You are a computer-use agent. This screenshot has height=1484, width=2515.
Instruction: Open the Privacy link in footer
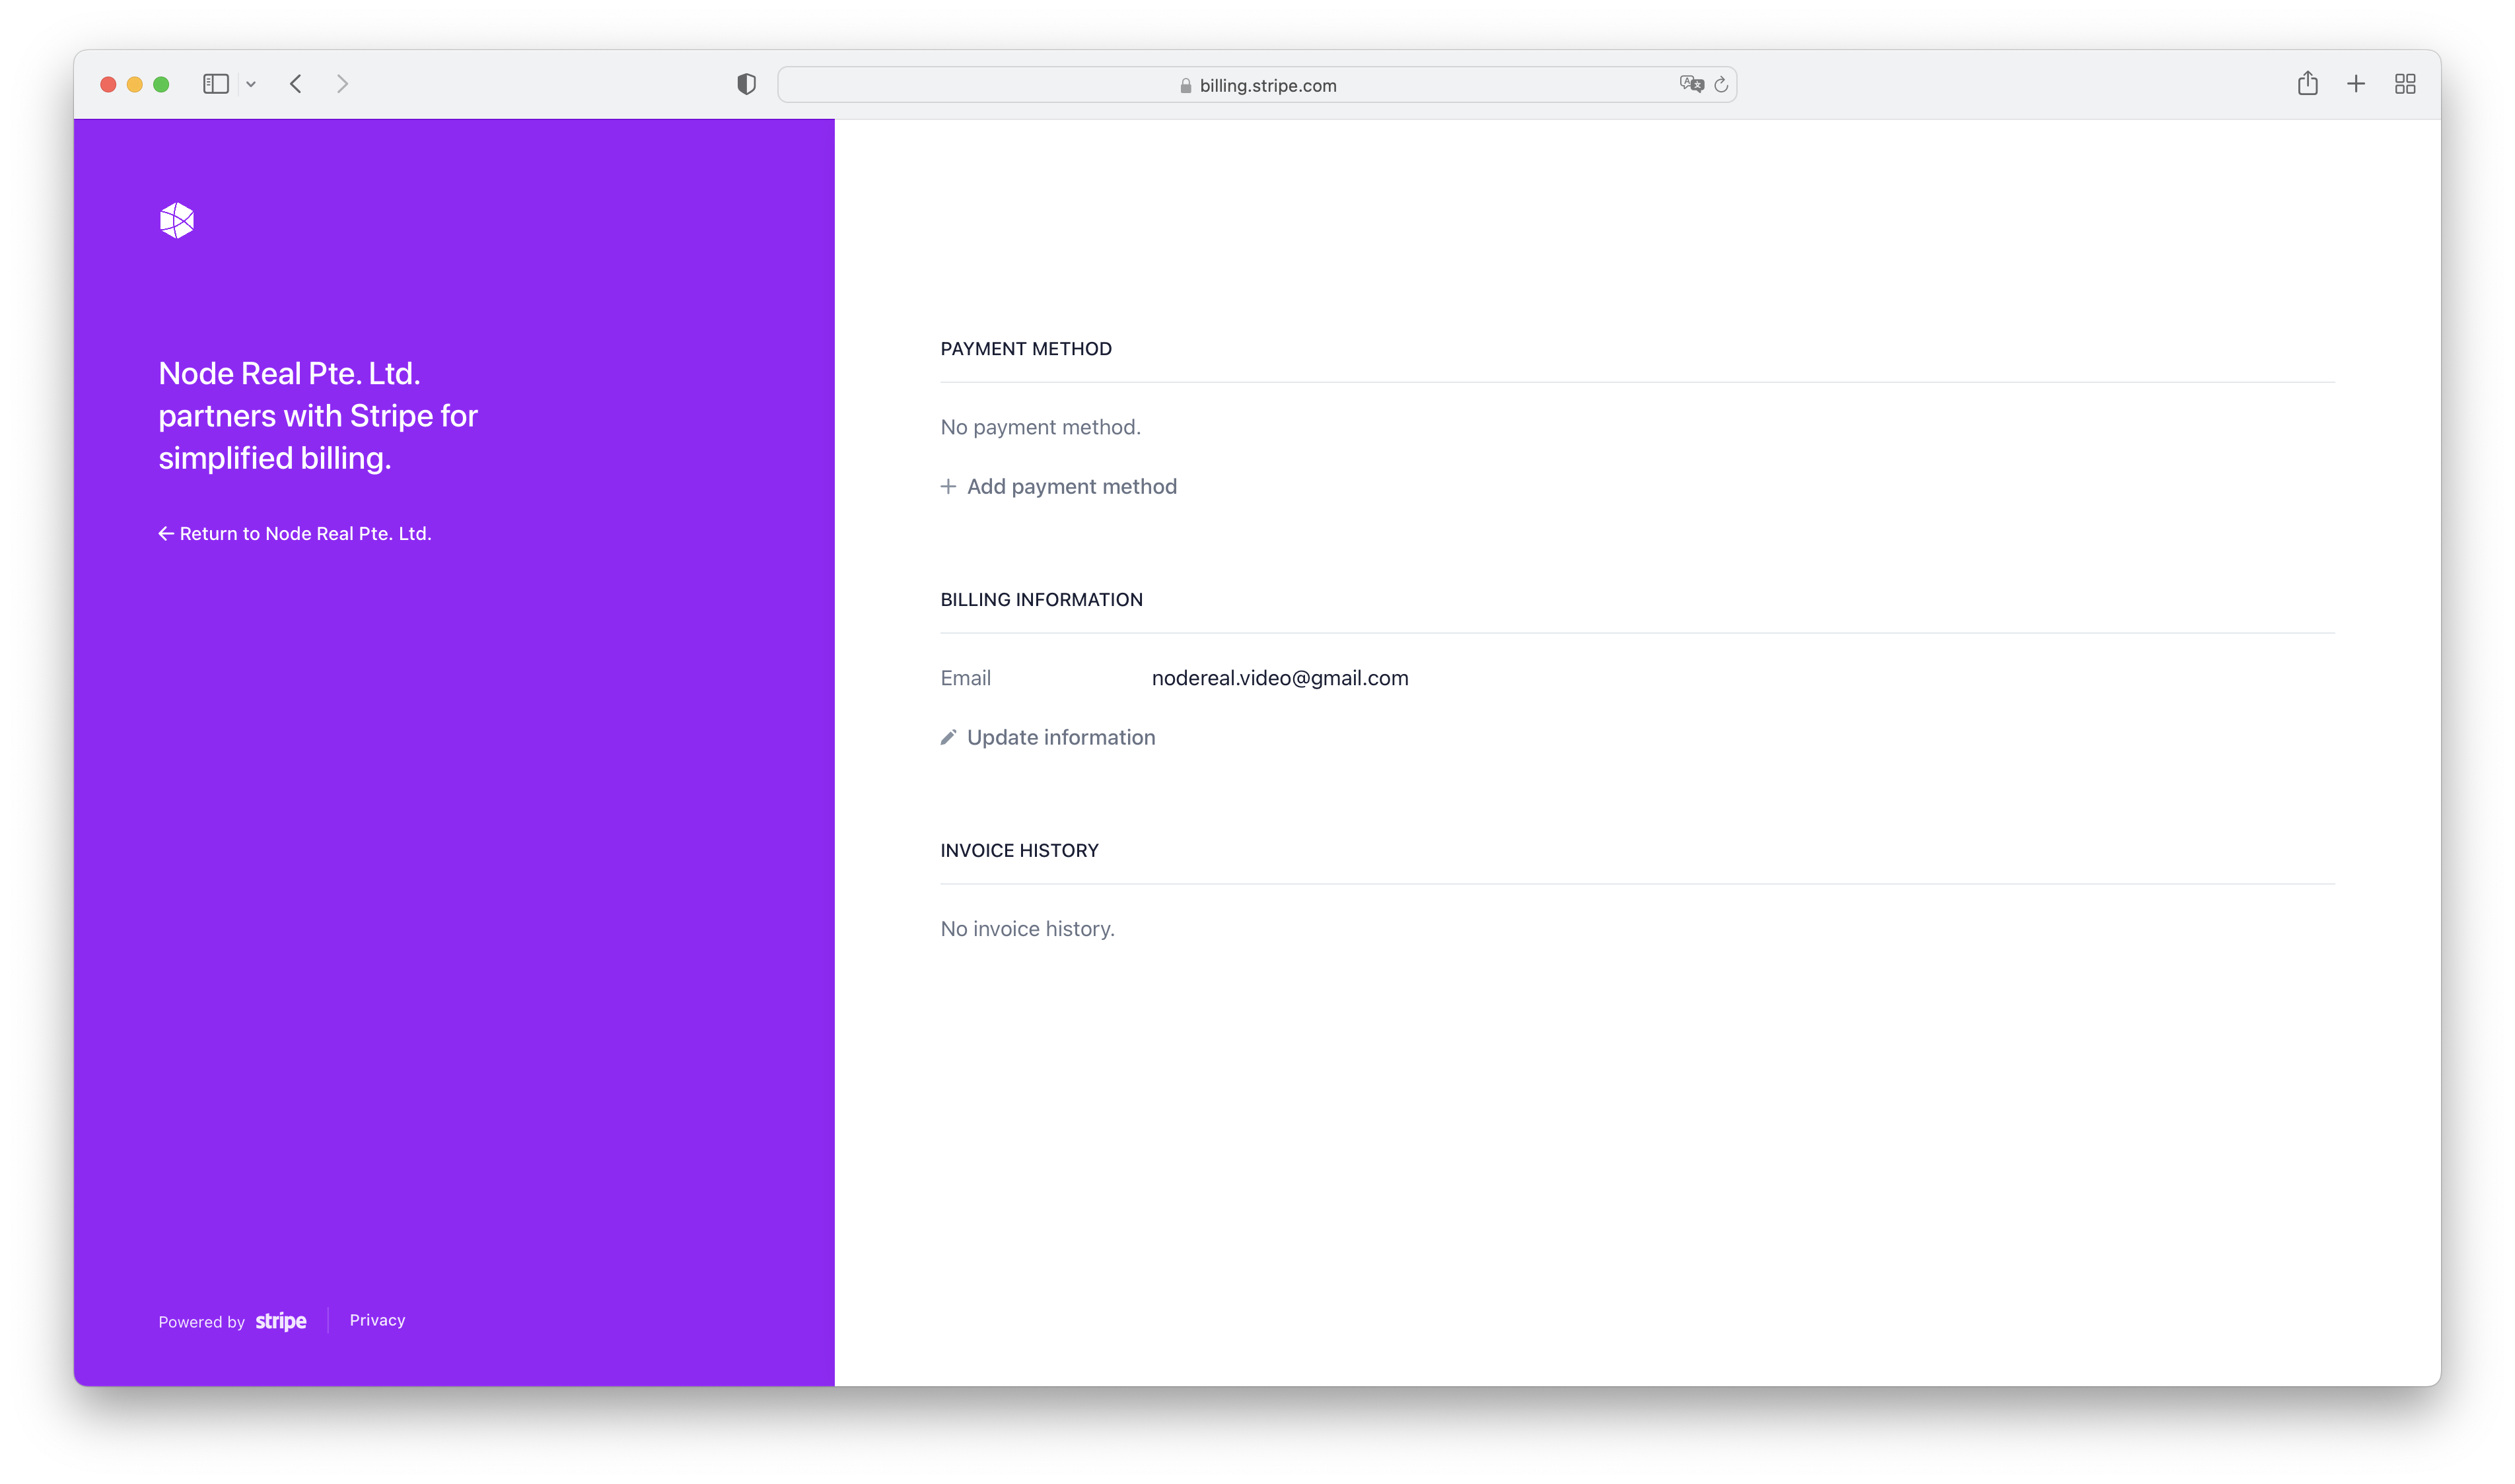click(377, 1320)
